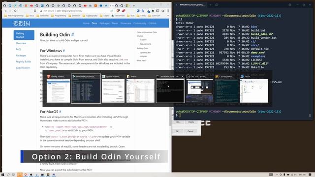
Task: Click the Brave Rewards icon
Action: pos(124,11)
